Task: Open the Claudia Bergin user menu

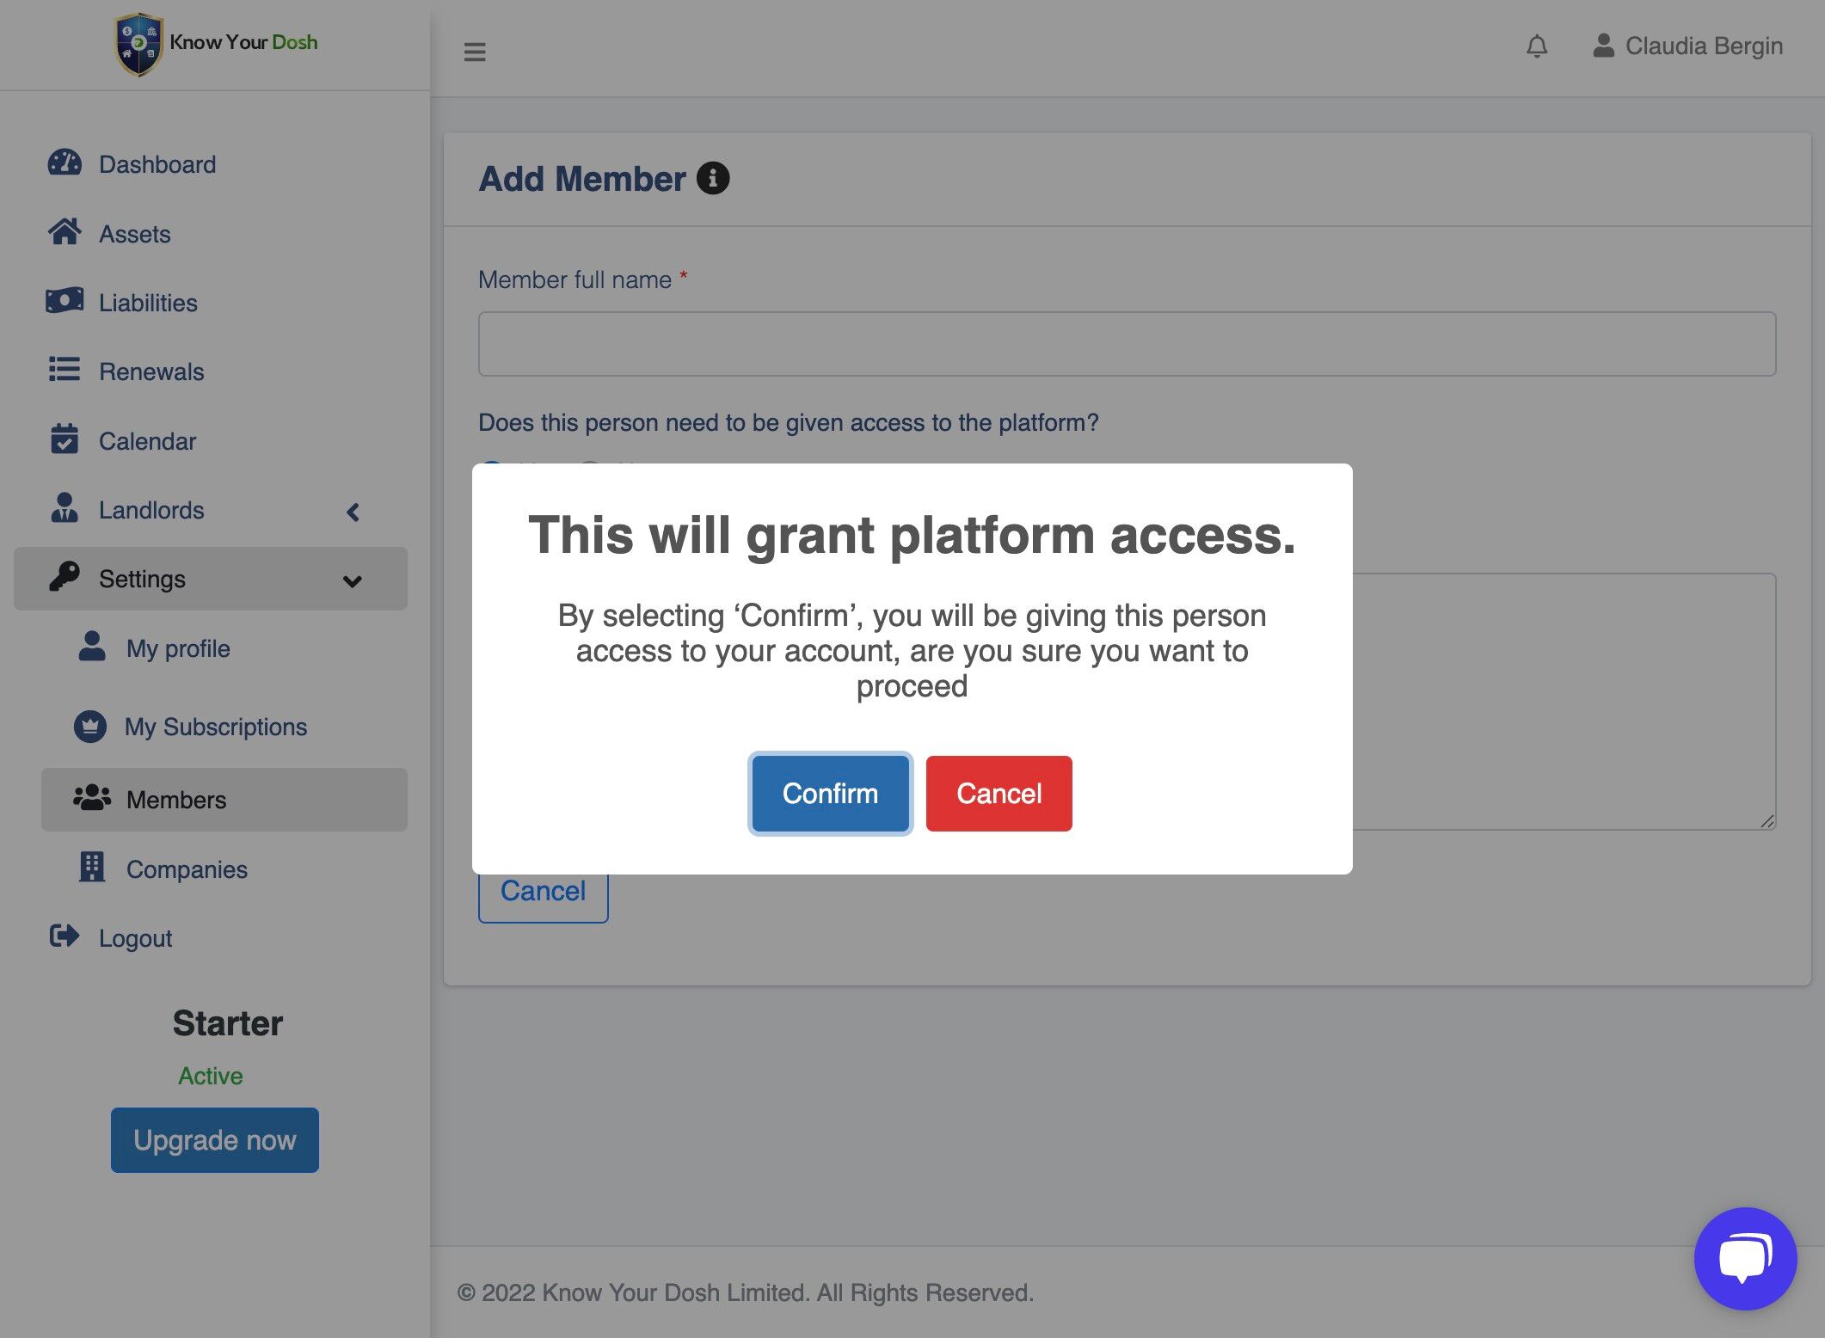Action: pos(1687,46)
